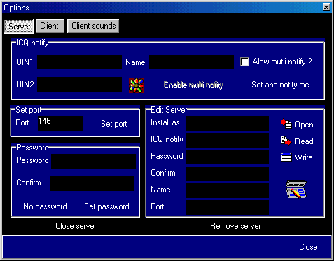Choose No password

click(x=45, y=206)
